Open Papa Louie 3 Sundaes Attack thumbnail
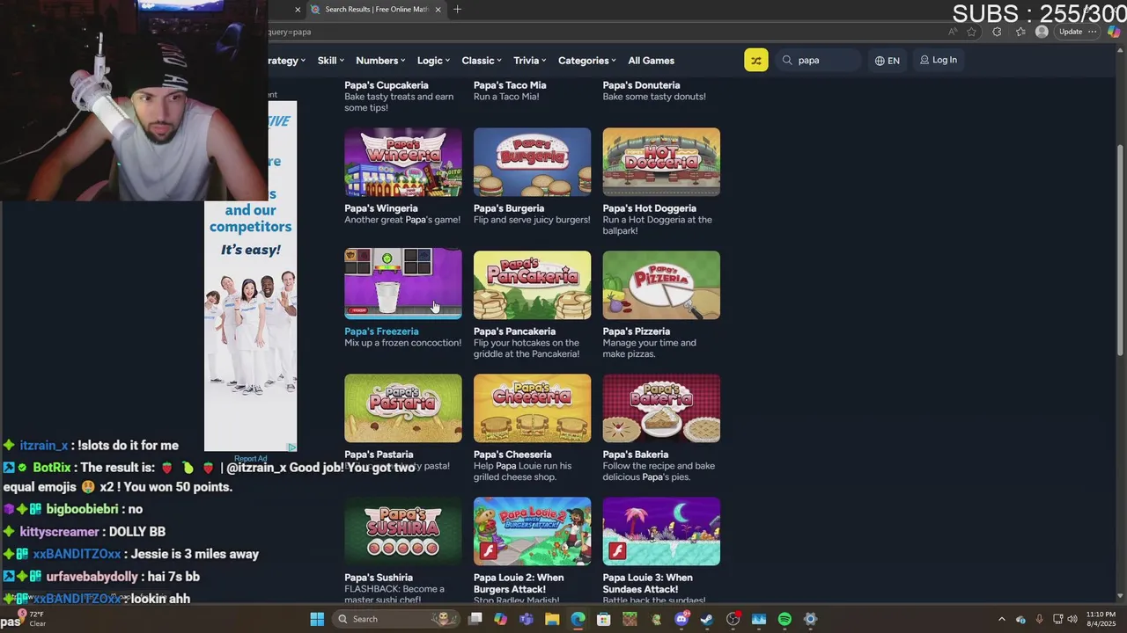1127x633 pixels. point(661,531)
